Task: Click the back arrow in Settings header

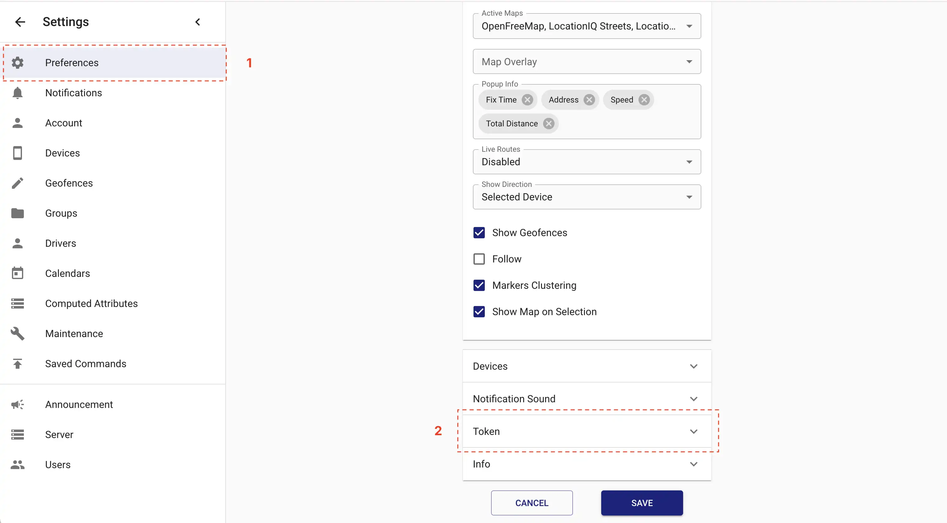Action: [20, 22]
